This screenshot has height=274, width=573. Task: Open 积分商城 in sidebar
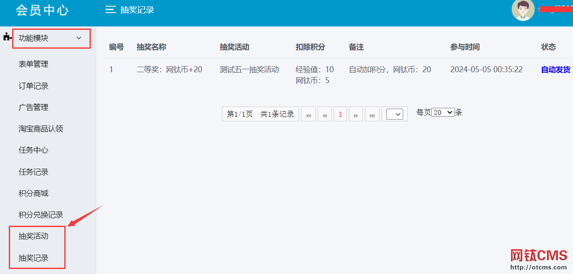click(x=34, y=193)
